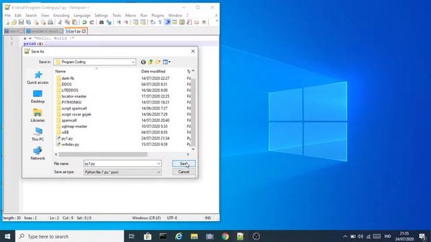
Task: Select Desktop in the places bar
Action: pos(38,97)
